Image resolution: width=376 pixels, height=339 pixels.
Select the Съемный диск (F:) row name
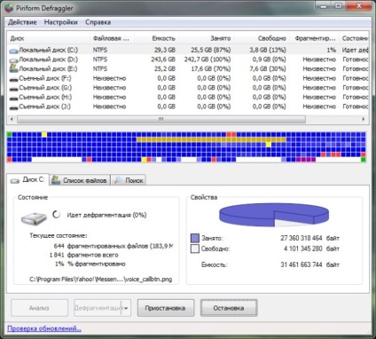[x=45, y=78]
